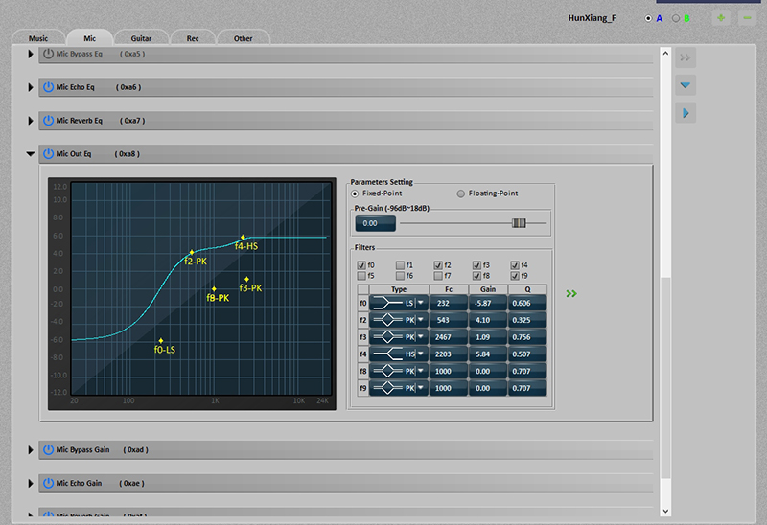Open the f0 filter type dropdown
Screen dimensions: 767x525
(419, 303)
